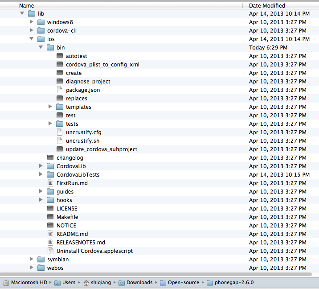Select the 'Today 6:29 PM' date cell
Viewport: 319px width, 289px height.
pos(268,47)
